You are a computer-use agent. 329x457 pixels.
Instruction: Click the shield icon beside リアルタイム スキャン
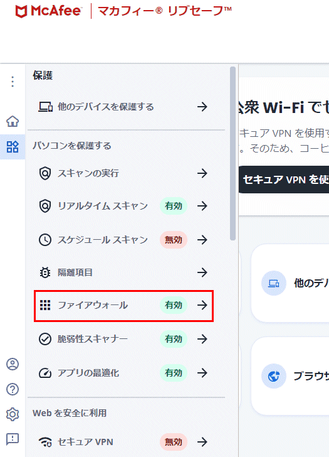tap(45, 206)
